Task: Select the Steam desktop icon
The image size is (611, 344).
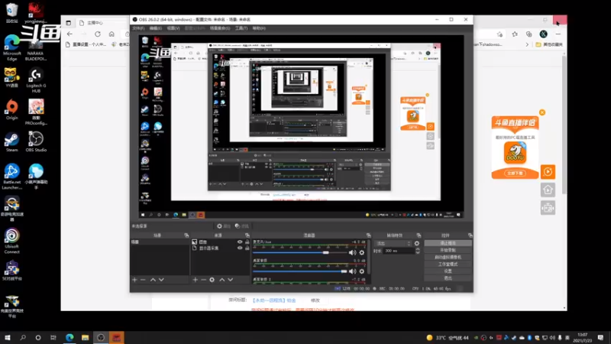Action: (11, 142)
